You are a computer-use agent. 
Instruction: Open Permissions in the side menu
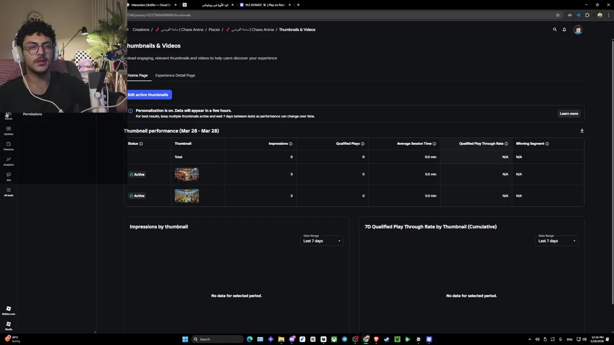(x=33, y=114)
